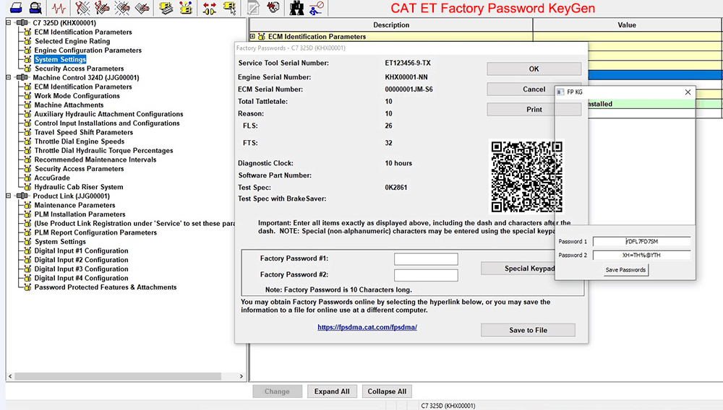This screenshot has width=723, height=410.
Task: Click the icon in the ECM Identification Parameters table row
Action: click(262, 36)
